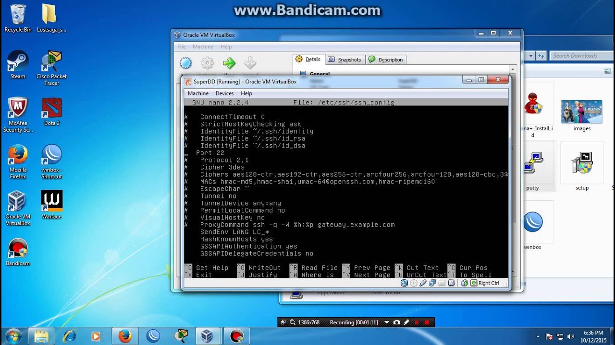Viewport: 615px width, 345px height.
Task: Click the Windows Start button
Action: (13, 336)
